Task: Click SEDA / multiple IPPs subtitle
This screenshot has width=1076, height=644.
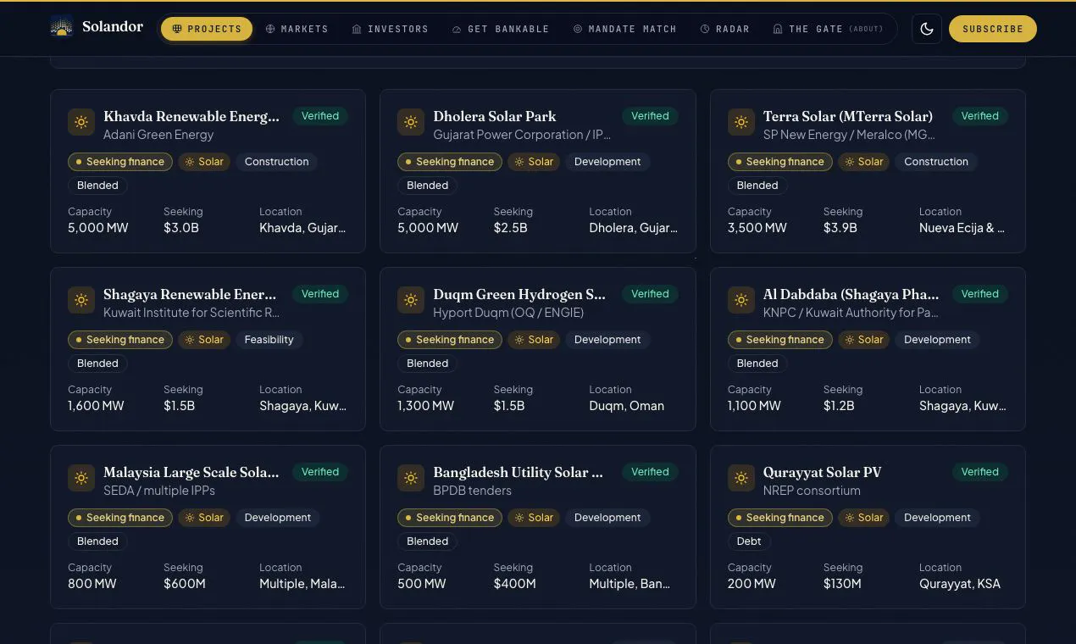Action: point(159,491)
